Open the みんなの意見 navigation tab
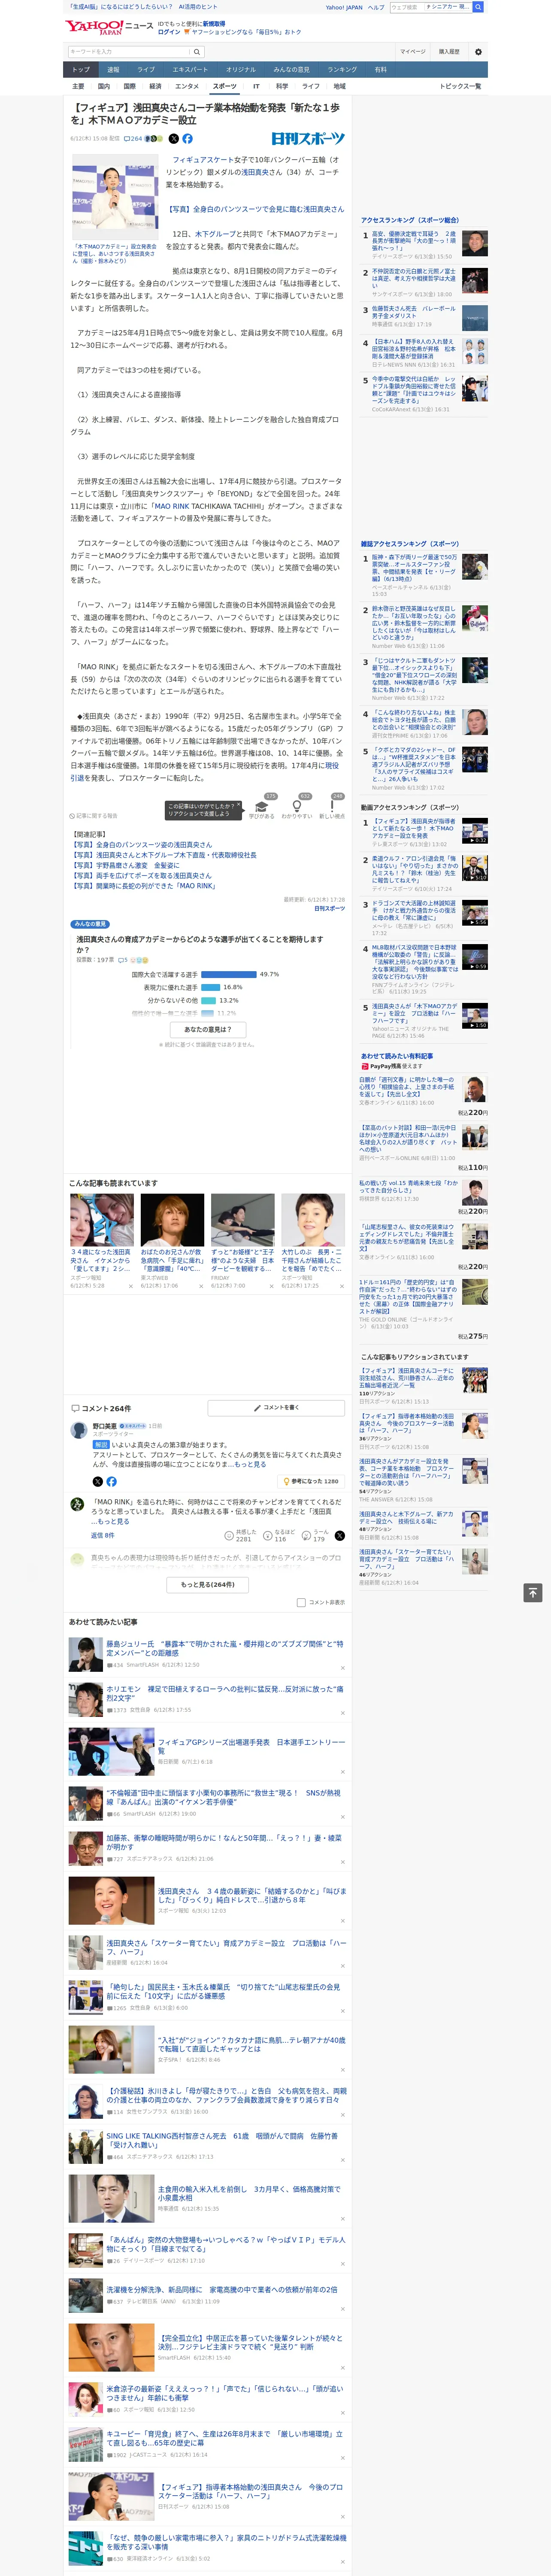Viewport: 551px width, 2576px height. click(x=291, y=69)
